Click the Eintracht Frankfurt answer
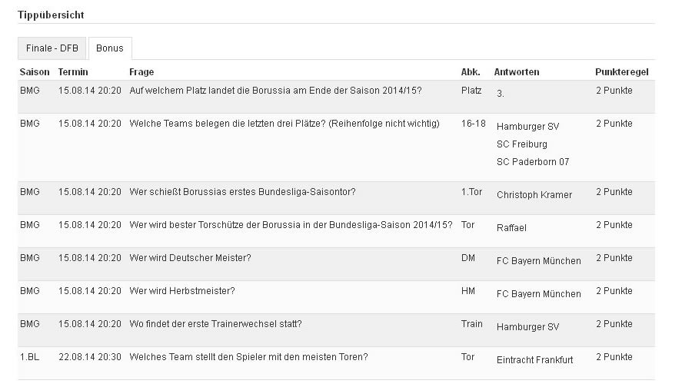This screenshot has height=387, width=692. coord(535,360)
